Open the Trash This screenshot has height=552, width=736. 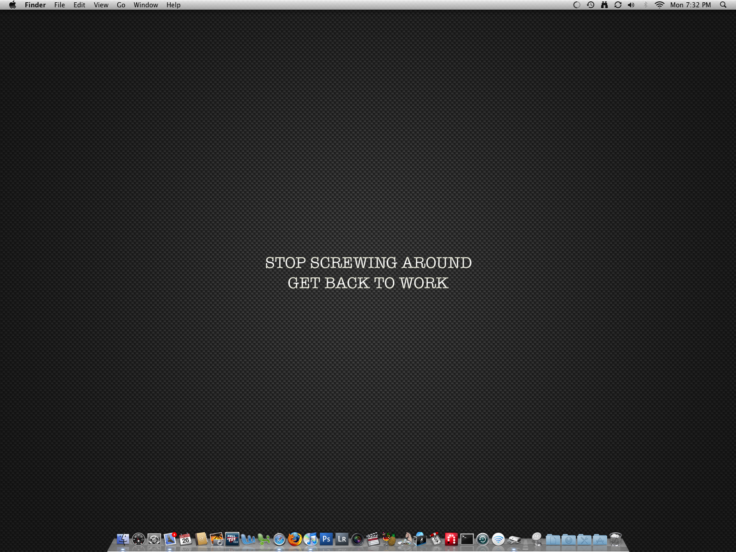[x=615, y=539]
